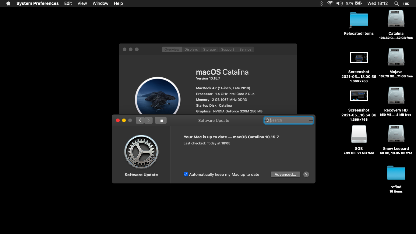Open the Window menu
416x234 pixels.
coord(100,3)
